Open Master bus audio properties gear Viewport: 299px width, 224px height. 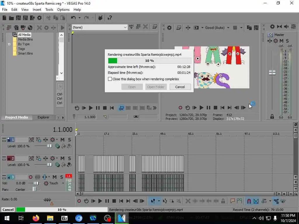(x=272, y=27)
